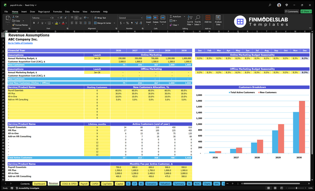Open the File menu
This screenshot has width=315, height=191.
(x=6, y=12)
